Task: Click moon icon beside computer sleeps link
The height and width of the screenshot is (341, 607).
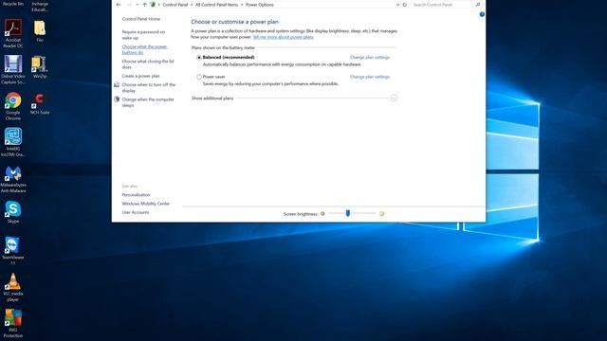Action: (x=117, y=99)
